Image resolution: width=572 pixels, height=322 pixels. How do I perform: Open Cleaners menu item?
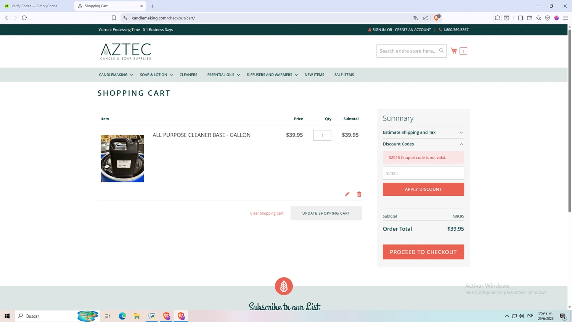click(188, 75)
